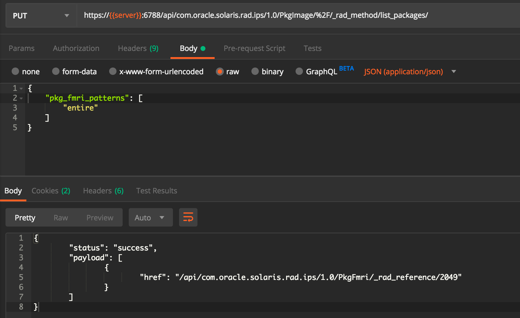520x318 pixels.
Task: Select the raw body radio button
Action: (220, 72)
